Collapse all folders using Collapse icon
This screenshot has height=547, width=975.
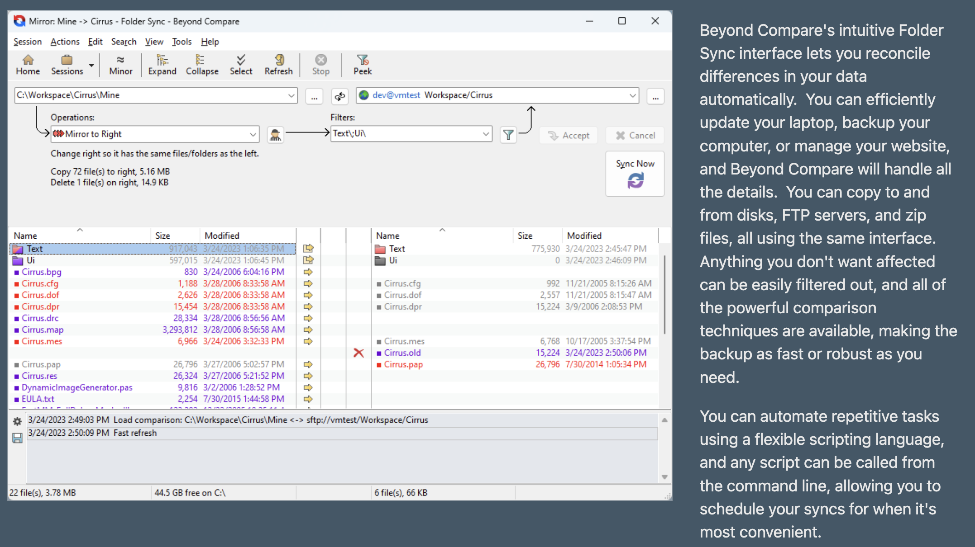202,65
